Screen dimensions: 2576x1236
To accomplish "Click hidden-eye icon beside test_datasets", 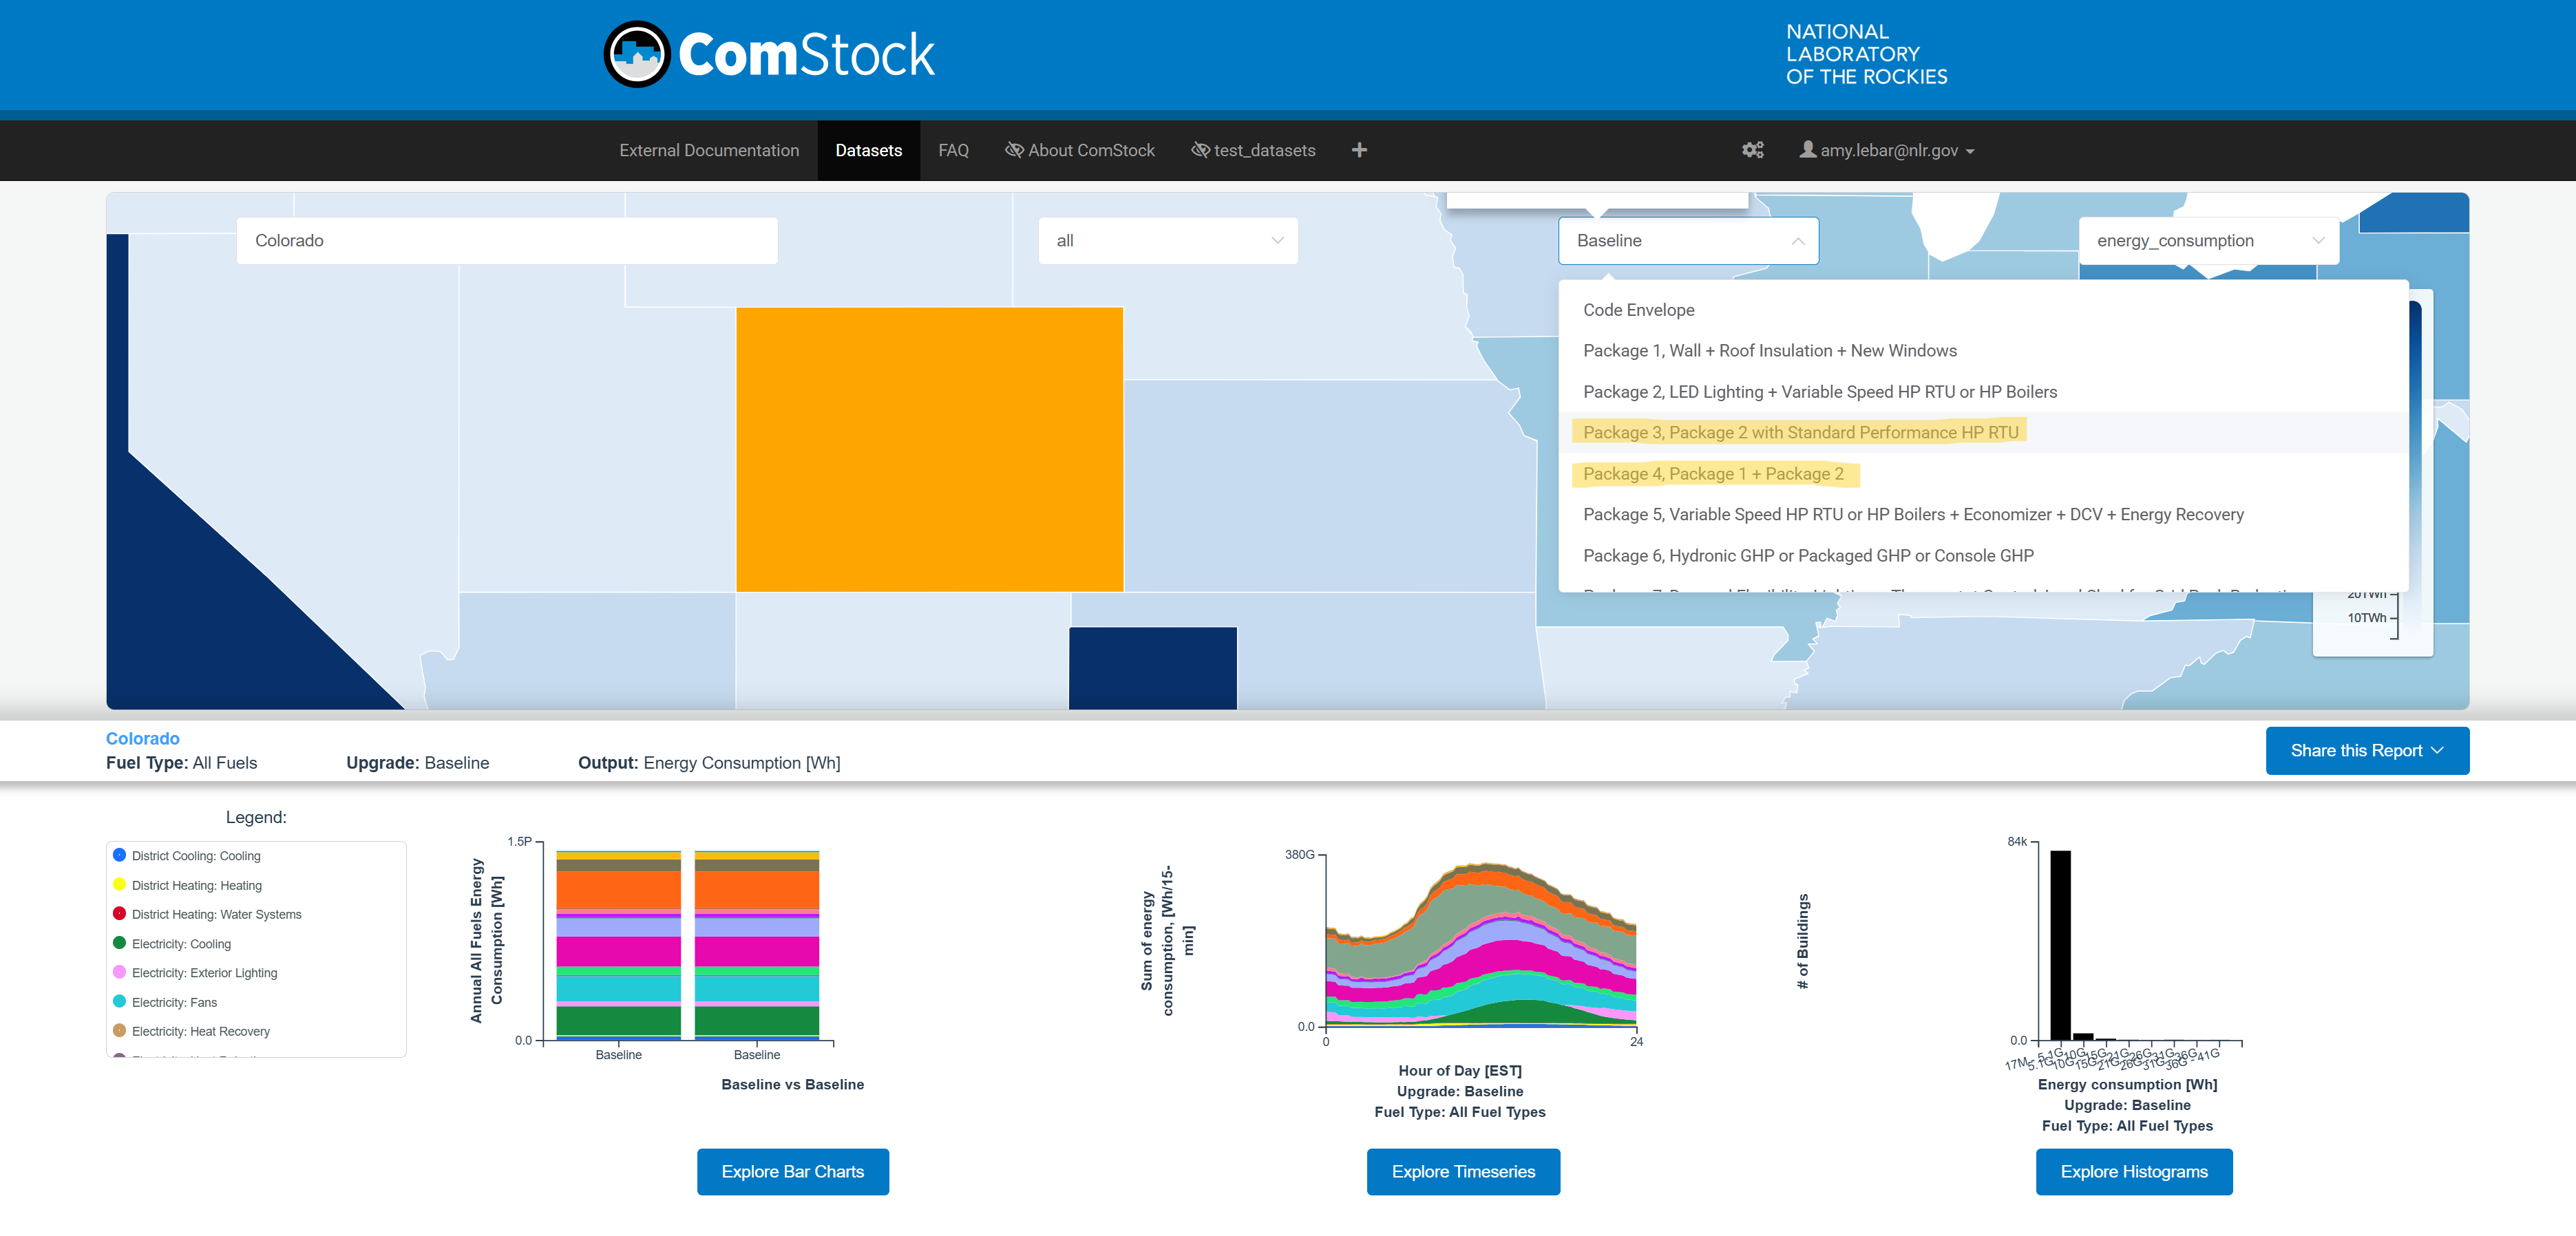I will 1200,150.
